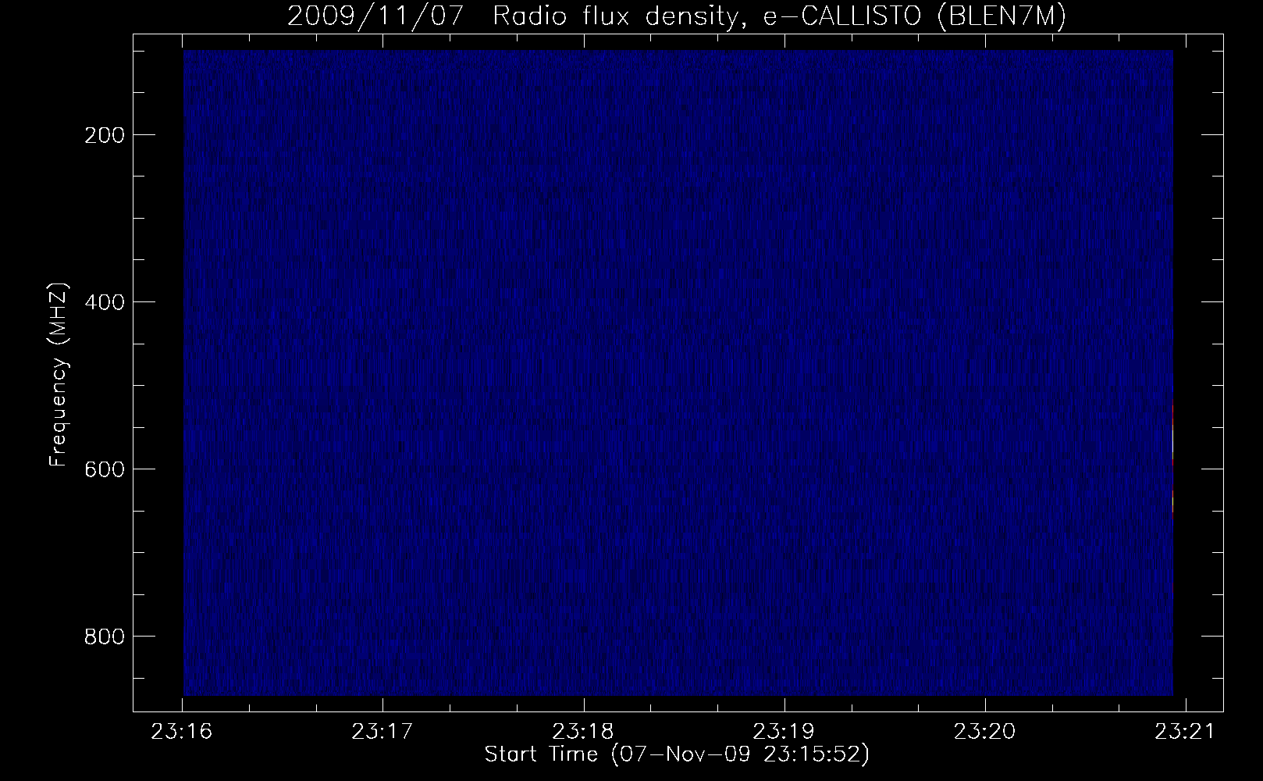Click the 23:21 time tick label
This screenshot has height=781, width=1263.
click(x=1186, y=732)
